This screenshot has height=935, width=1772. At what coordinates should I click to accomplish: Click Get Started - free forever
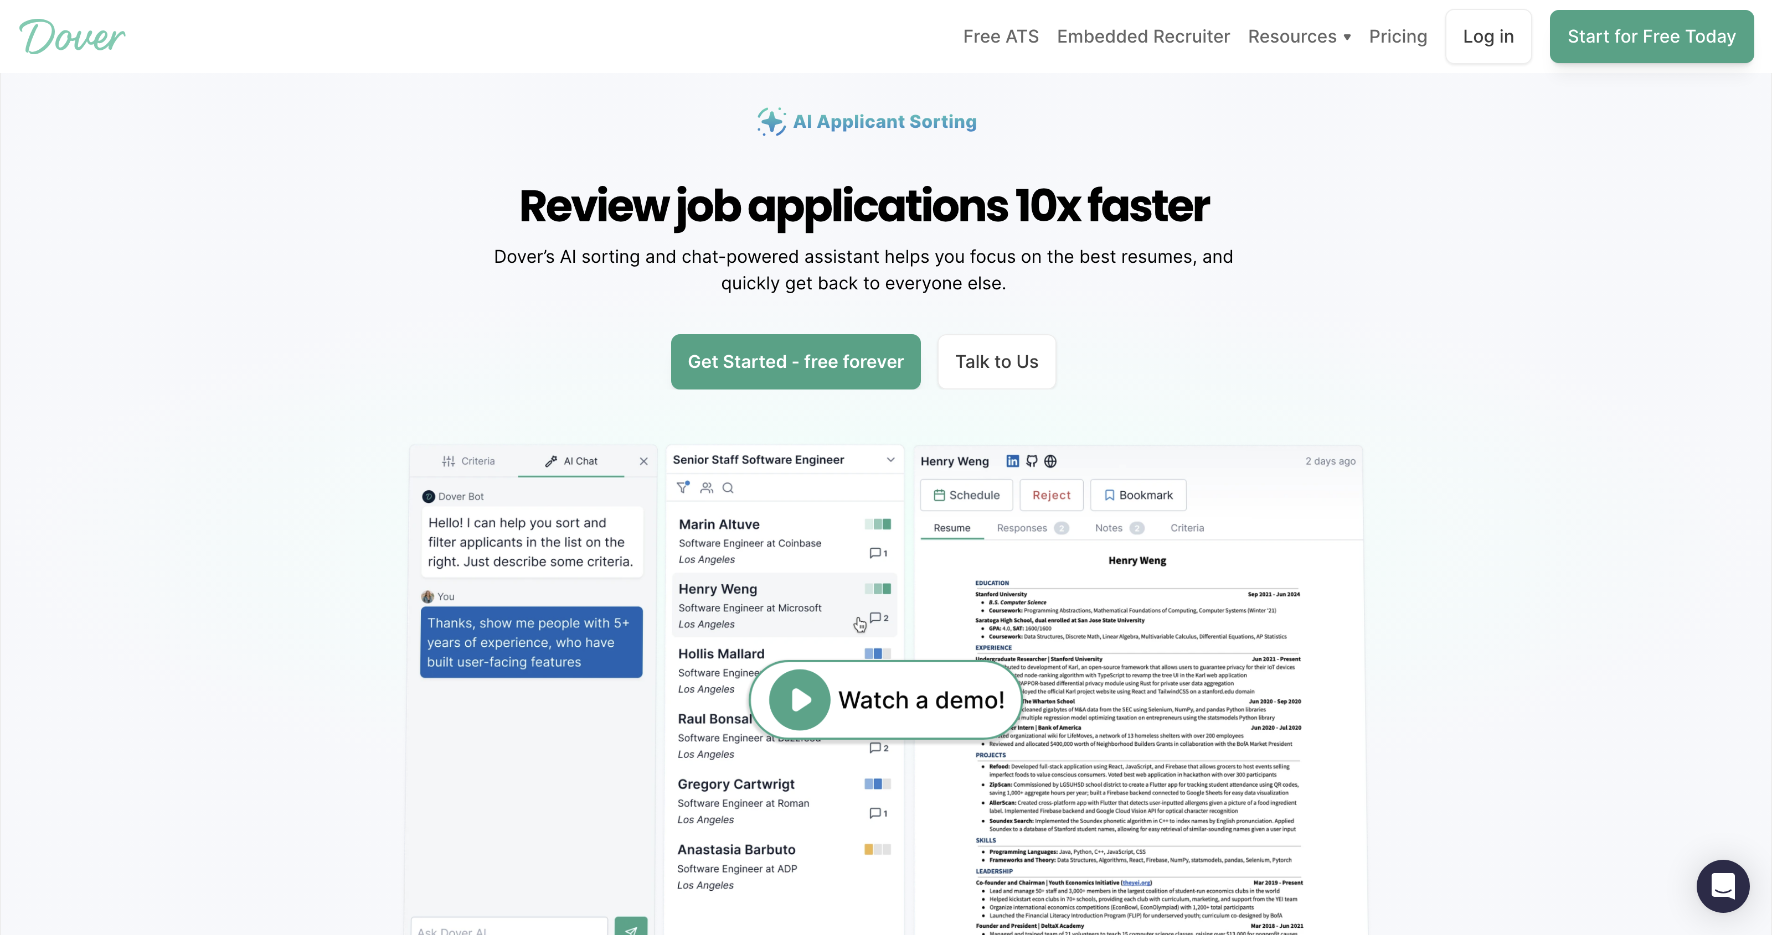point(796,362)
